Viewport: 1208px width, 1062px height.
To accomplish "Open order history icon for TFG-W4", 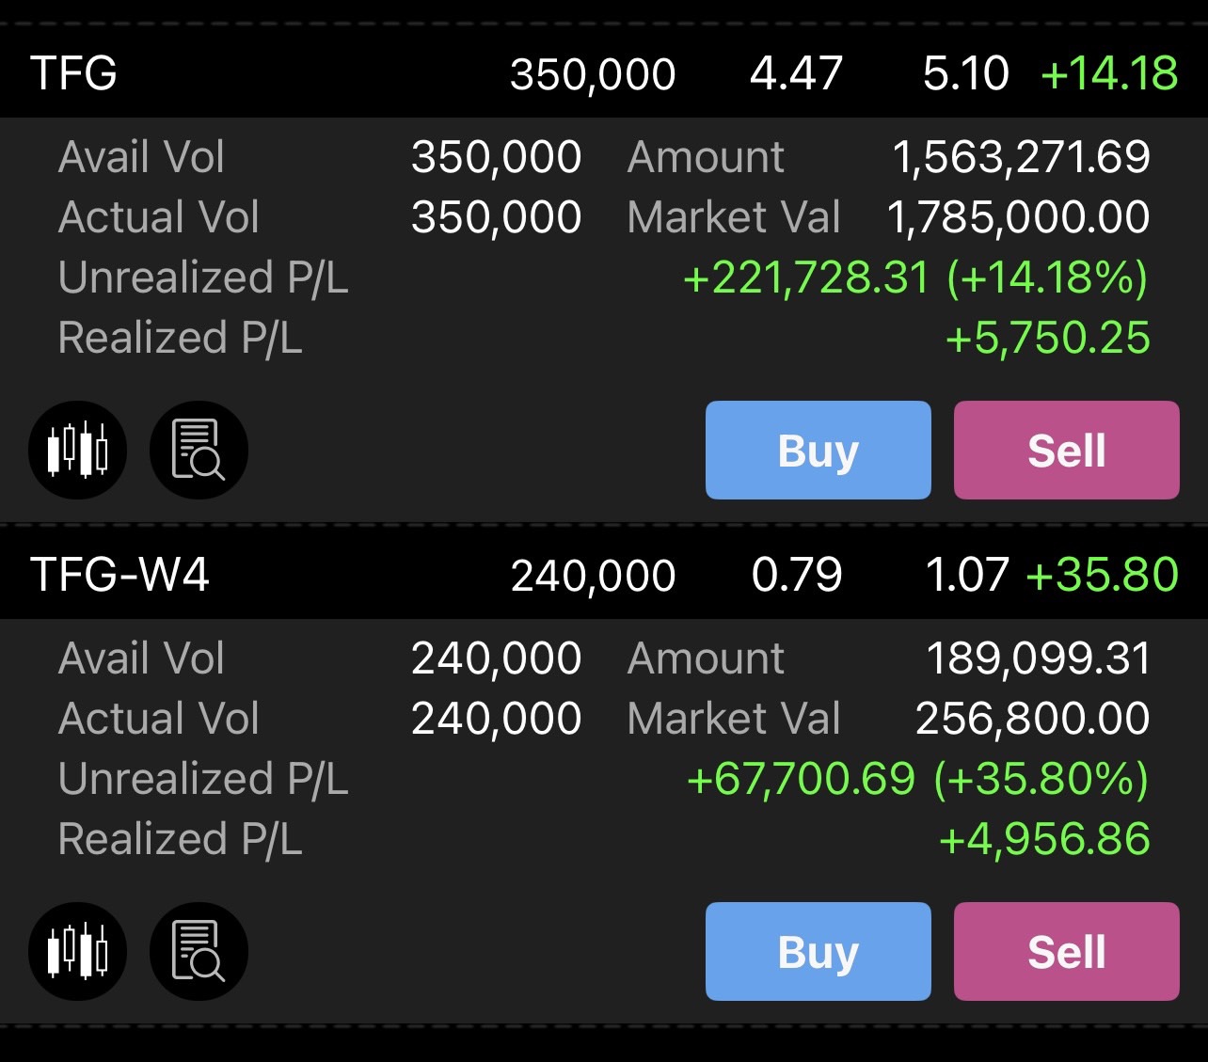I will [199, 951].
